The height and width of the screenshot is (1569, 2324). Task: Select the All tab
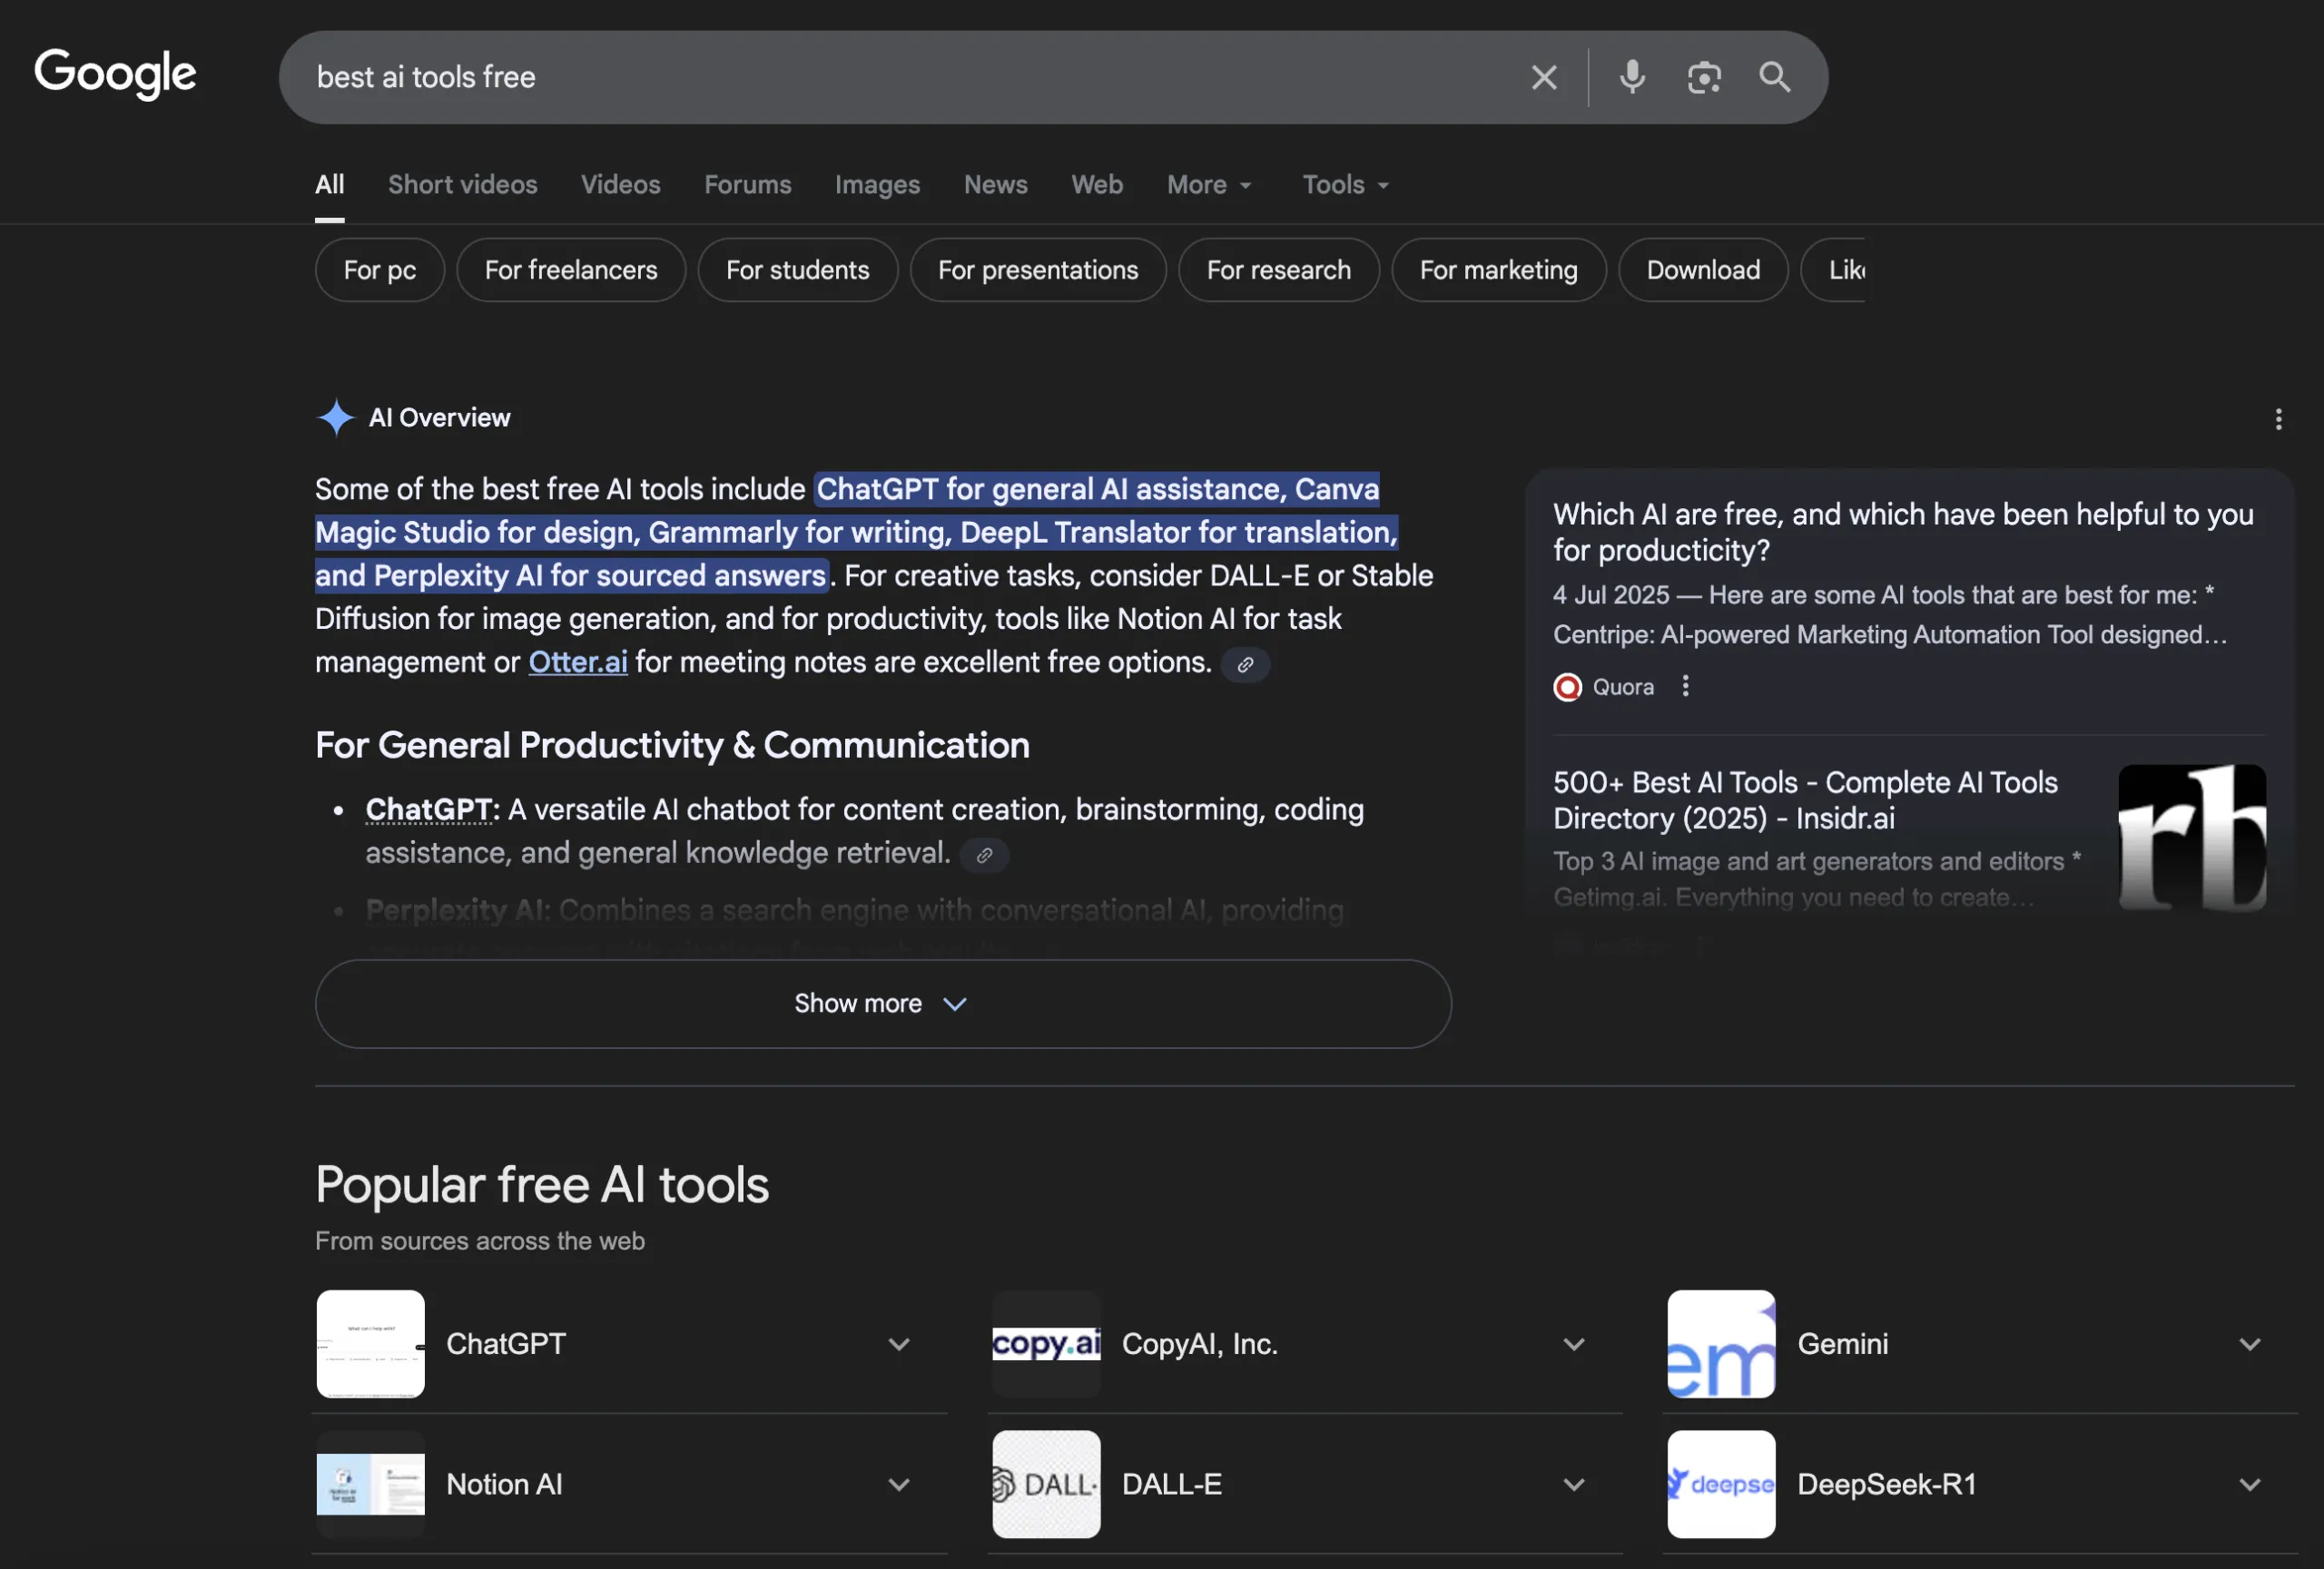tap(329, 185)
